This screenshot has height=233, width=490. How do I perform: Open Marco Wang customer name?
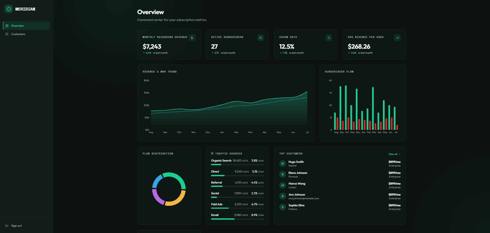297,184
